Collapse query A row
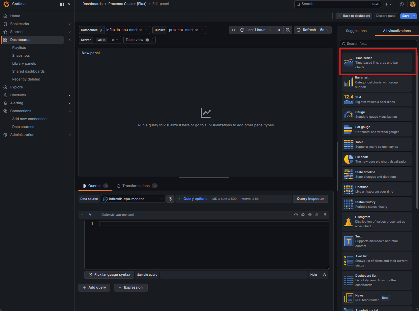This screenshot has width=419, height=311. [x=82, y=215]
